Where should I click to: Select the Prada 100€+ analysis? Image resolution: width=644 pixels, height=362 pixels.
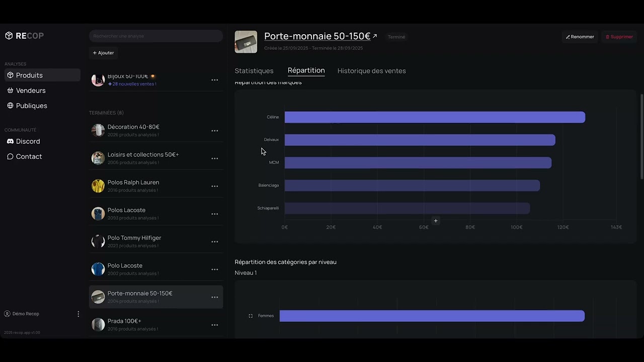156,325
